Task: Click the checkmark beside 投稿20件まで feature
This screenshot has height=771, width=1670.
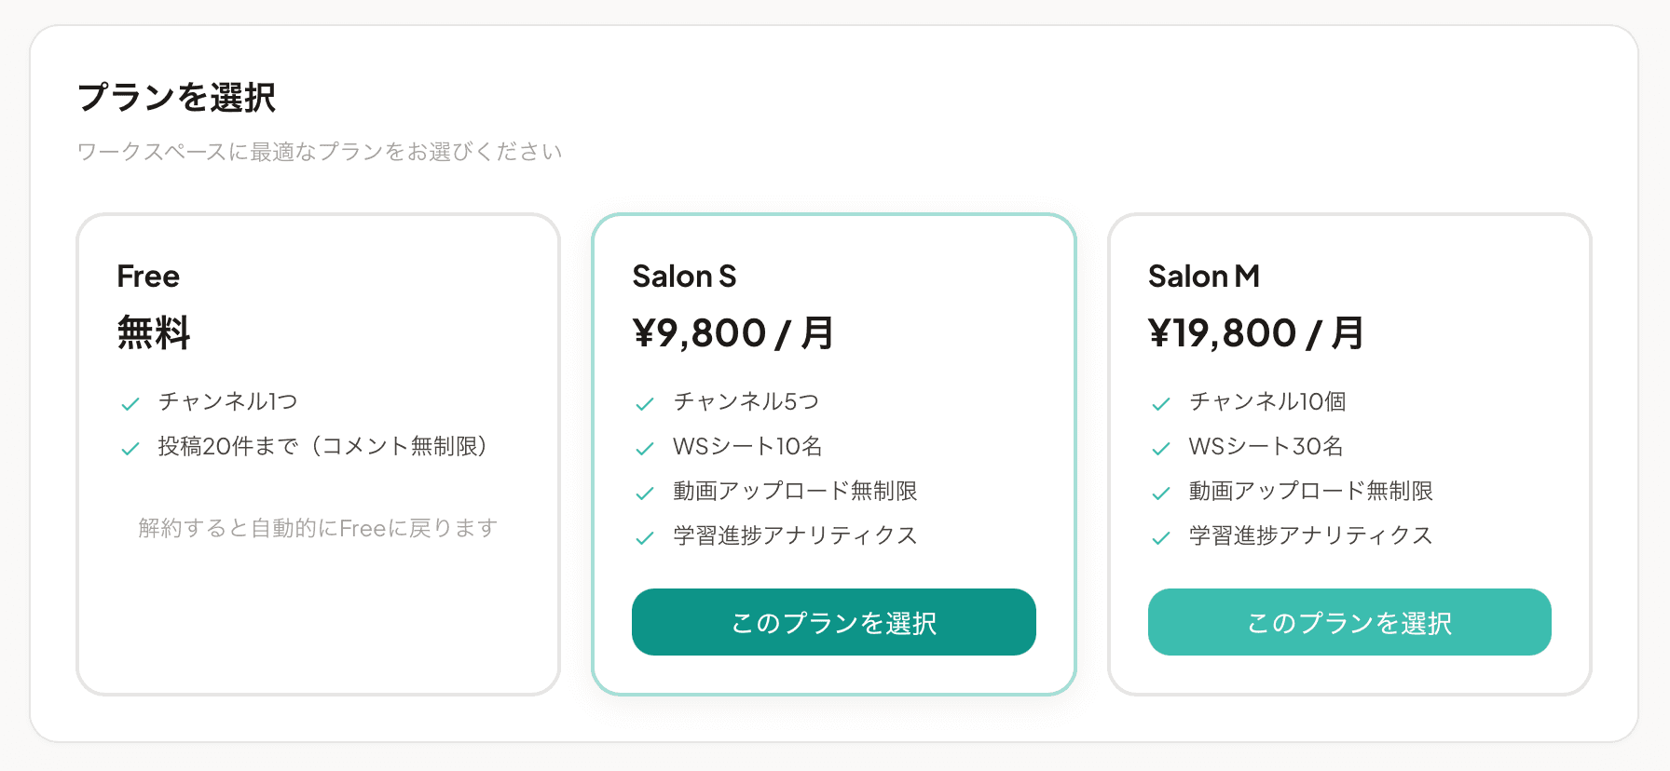Action: tap(130, 447)
